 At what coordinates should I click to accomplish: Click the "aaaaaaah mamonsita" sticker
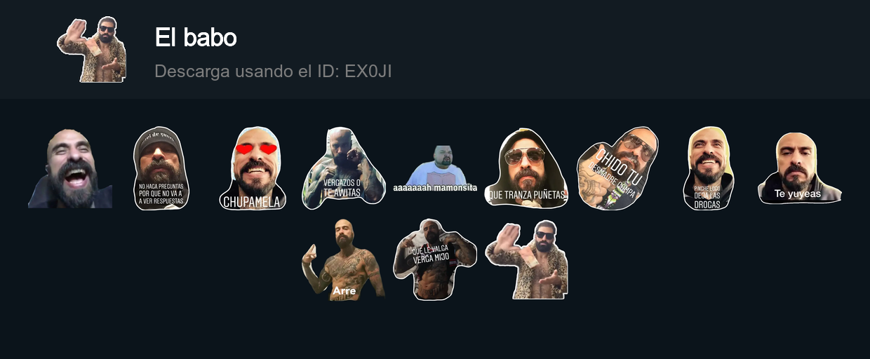click(435, 169)
